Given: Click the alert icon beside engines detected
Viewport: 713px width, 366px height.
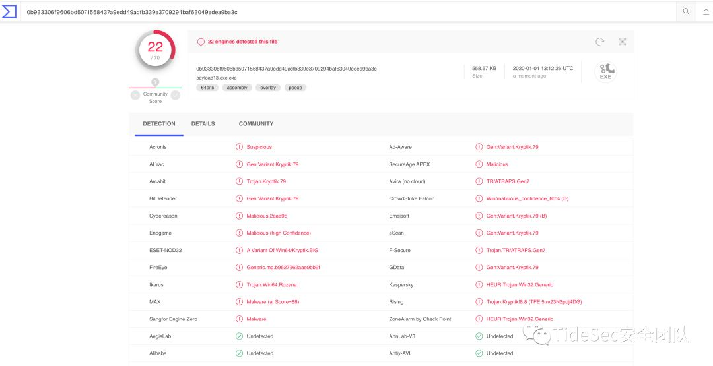Looking at the screenshot, I should (201, 42).
